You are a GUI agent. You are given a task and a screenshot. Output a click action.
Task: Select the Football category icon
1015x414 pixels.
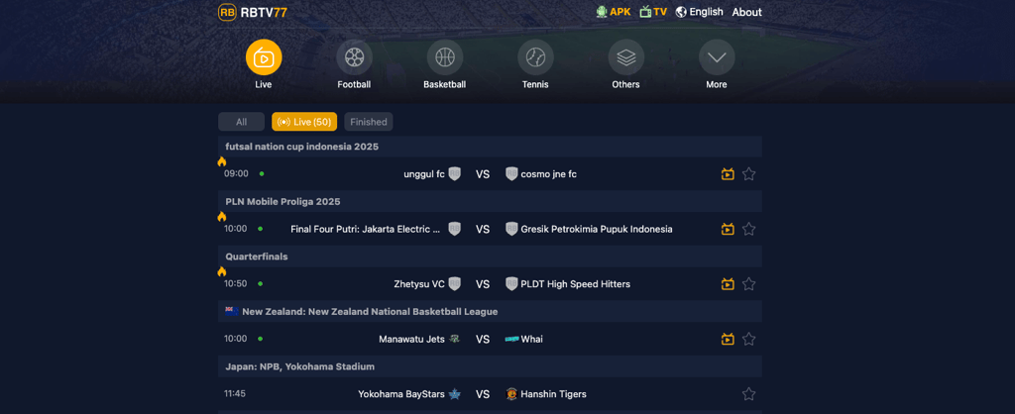[x=354, y=57]
